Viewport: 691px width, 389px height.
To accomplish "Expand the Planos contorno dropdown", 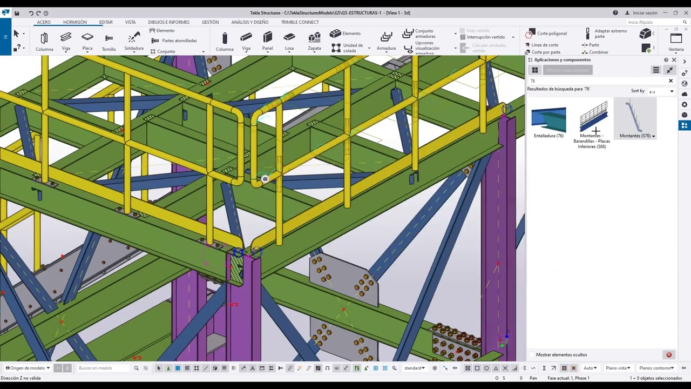I will (656, 368).
